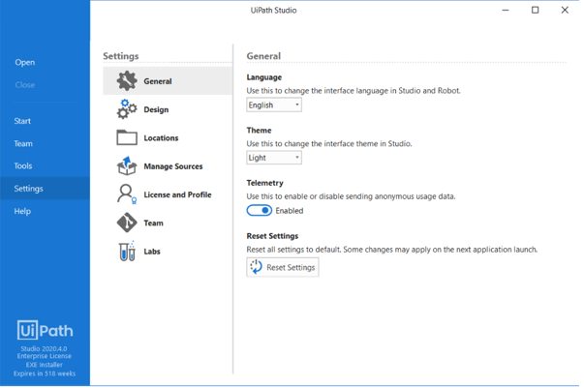Click the Labs test tubes icon
584x388 pixels.
127,252
